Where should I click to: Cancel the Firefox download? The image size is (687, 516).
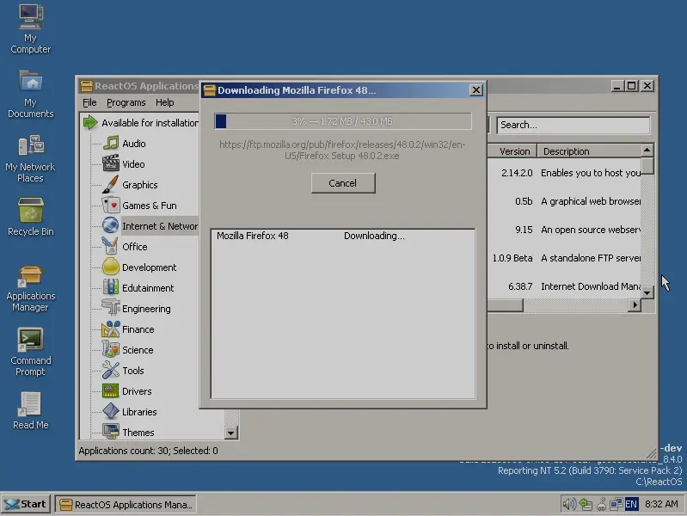[x=343, y=183]
